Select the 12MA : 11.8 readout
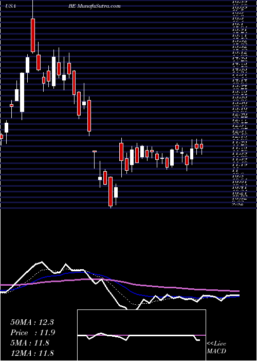The height and width of the screenshot is (361, 257). (x=32, y=353)
